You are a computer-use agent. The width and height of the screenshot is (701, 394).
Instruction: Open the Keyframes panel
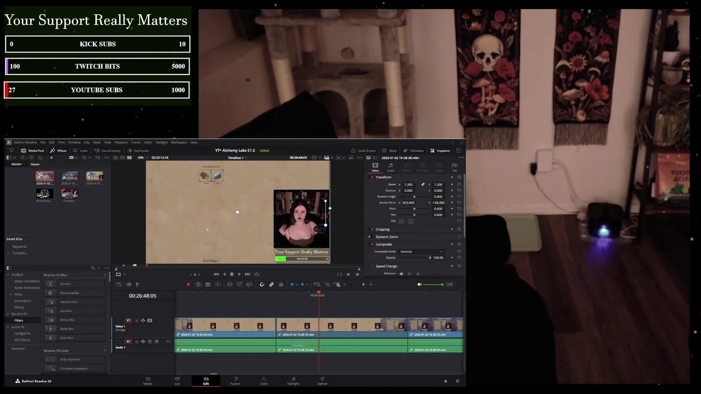click(x=138, y=150)
